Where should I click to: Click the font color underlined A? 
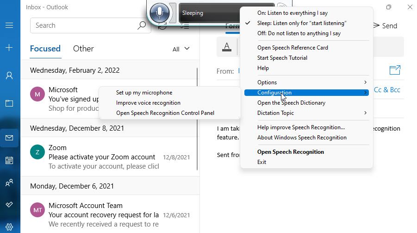point(227,47)
